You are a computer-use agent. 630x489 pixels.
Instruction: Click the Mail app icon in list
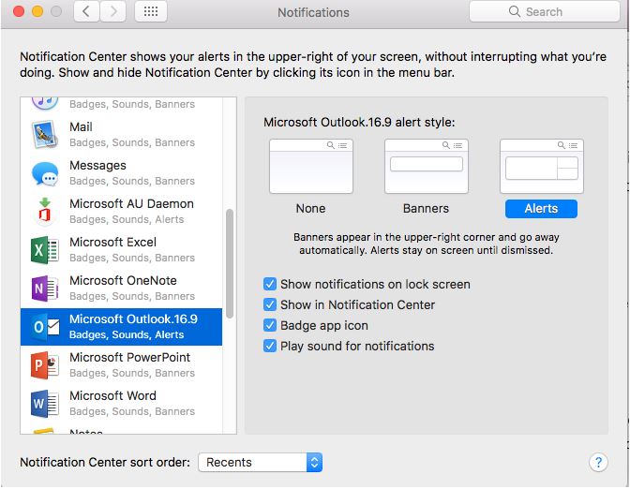tap(45, 135)
